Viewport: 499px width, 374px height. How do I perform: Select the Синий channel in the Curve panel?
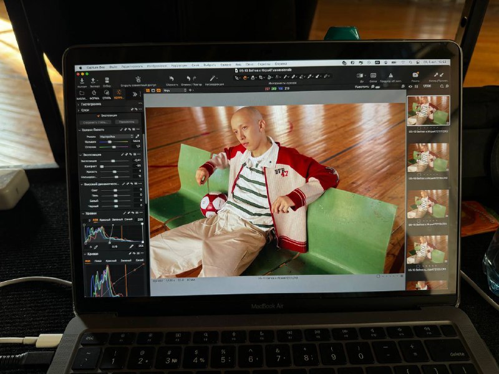pyautogui.click(x=140, y=260)
